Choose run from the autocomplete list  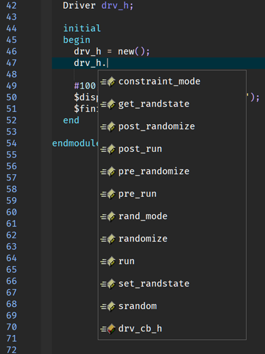(x=172, y=261)
